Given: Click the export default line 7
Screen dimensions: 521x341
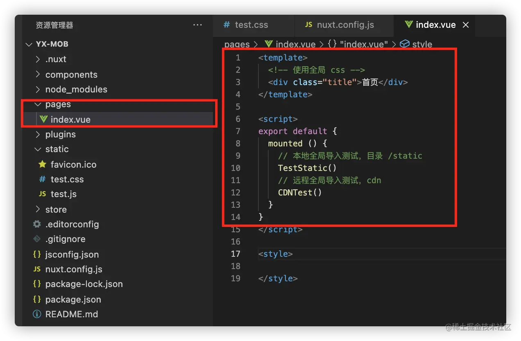Looking at the screenshot, I should click(298, 131).
